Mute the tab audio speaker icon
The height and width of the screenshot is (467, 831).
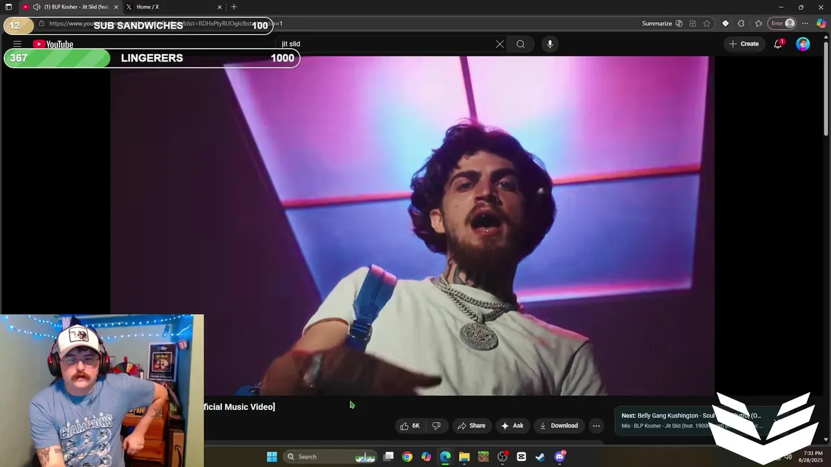click(36, 7)
